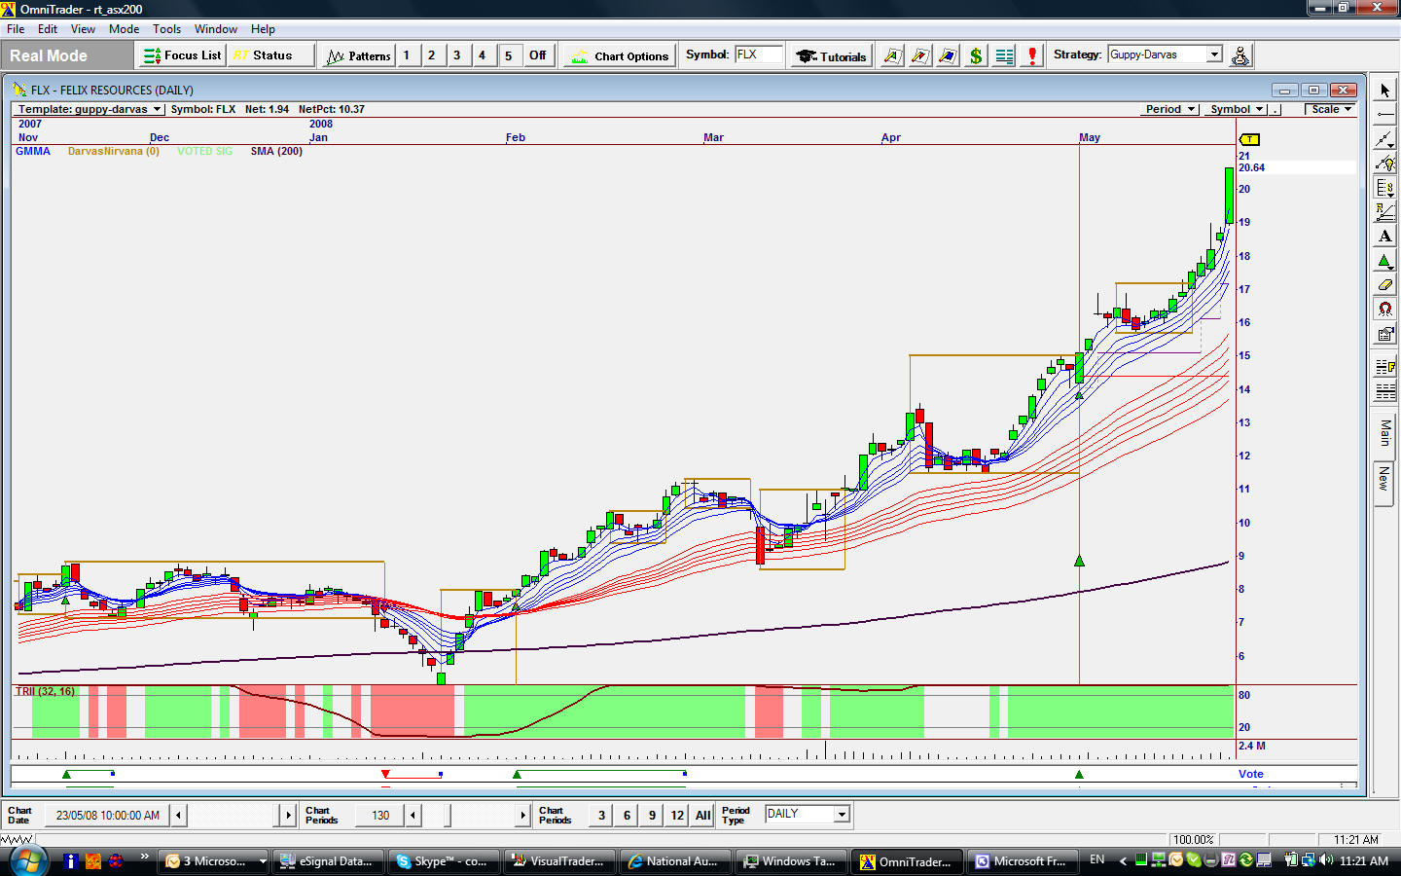Select the R angle lines tool
1401x876 pixels.
tap(1384, 212)
